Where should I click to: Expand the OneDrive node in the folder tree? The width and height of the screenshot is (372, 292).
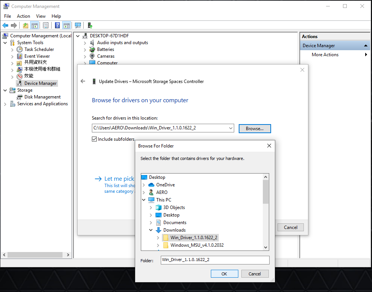[144, 185]
